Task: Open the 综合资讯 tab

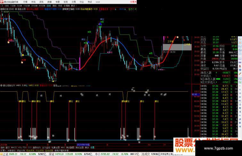Action: coord(30,151)
